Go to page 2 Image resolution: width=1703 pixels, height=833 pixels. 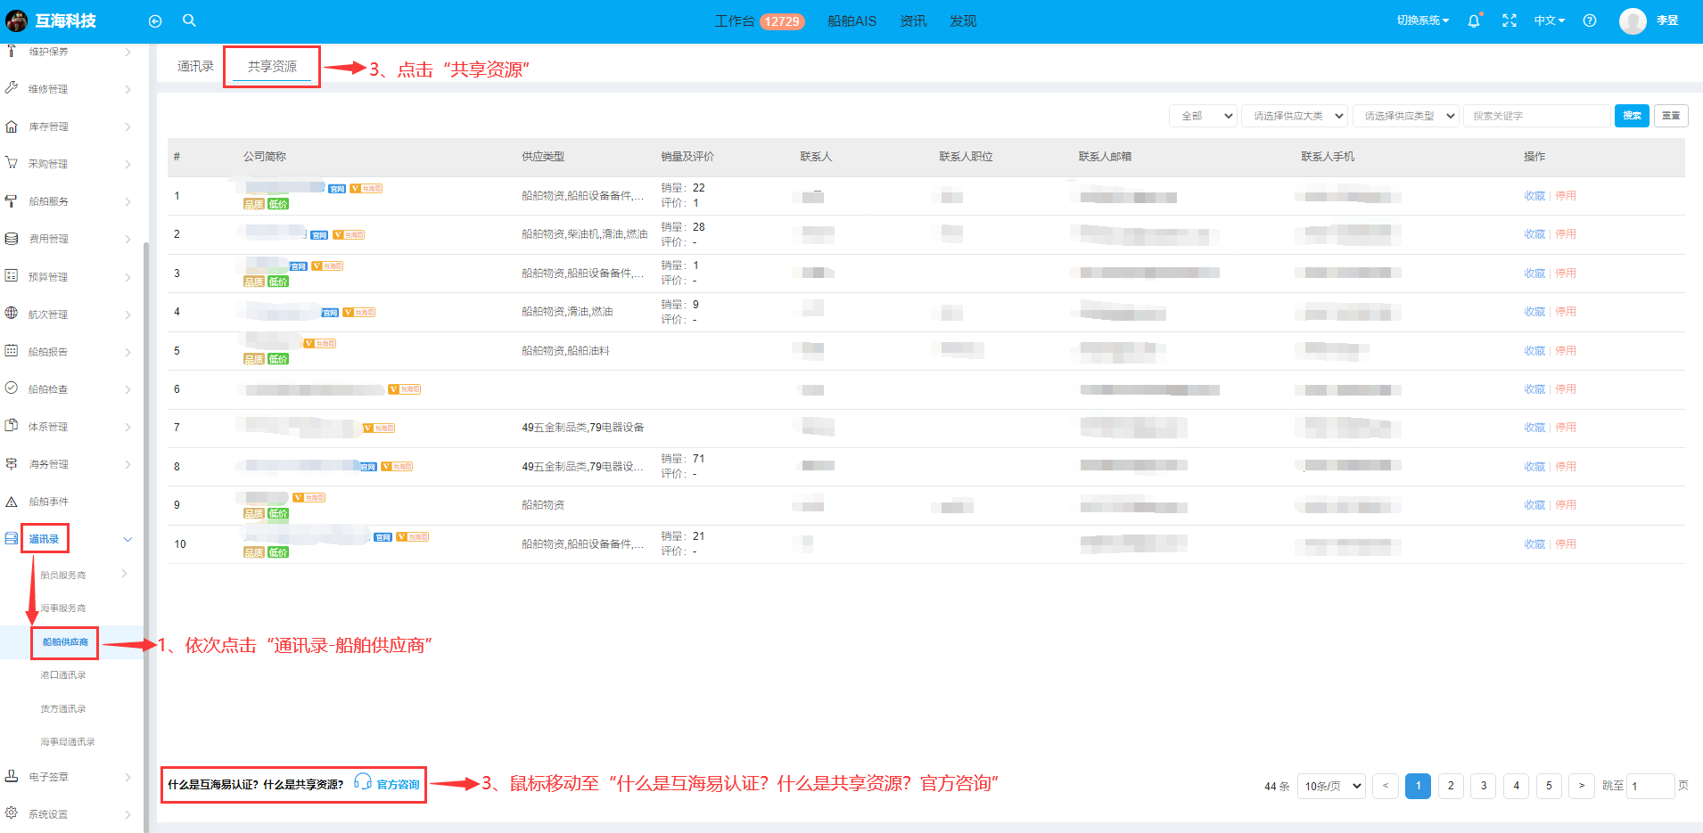pos(1451,786)
